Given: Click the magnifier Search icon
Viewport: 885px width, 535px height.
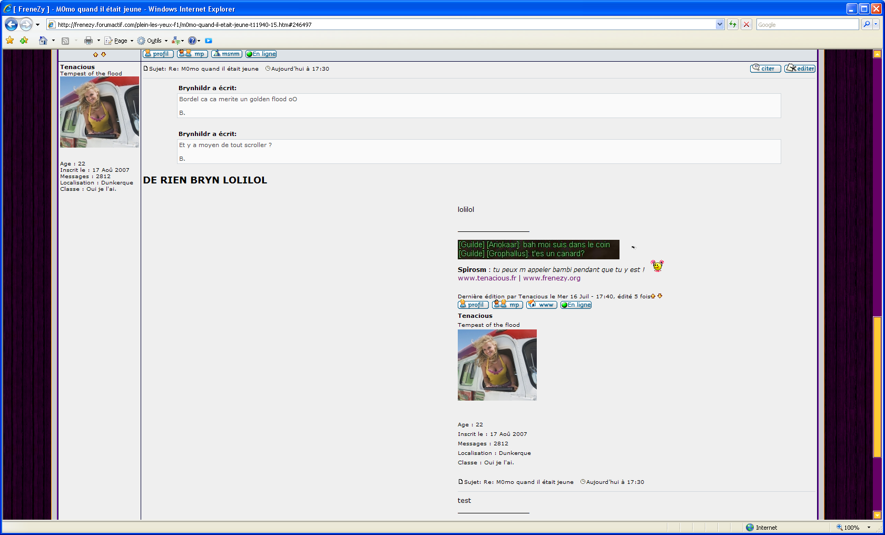Looking at the screenshot, I should [x=866, y=24].
